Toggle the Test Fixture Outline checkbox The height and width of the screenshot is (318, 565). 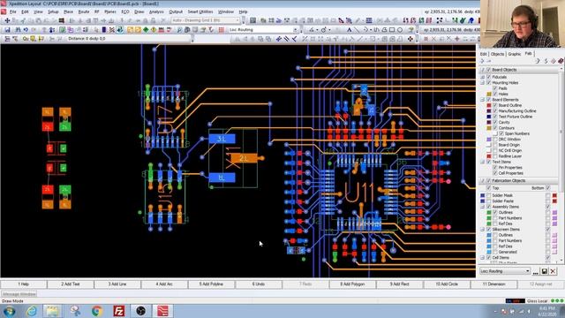[495, 117]
